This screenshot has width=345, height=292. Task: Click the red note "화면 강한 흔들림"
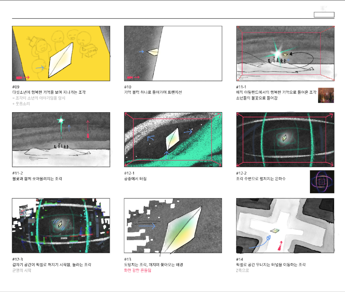138,271
